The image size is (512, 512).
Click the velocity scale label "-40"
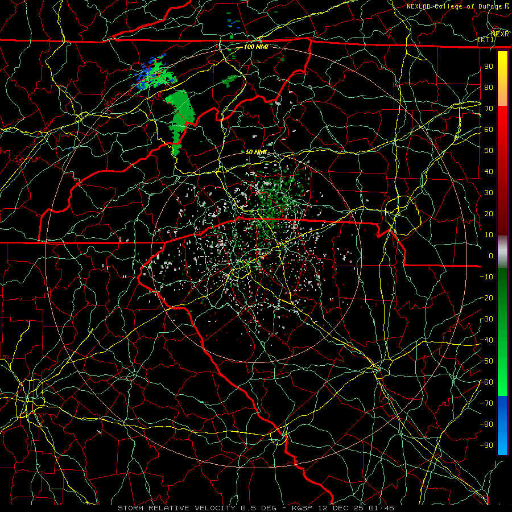pos(486,340)
